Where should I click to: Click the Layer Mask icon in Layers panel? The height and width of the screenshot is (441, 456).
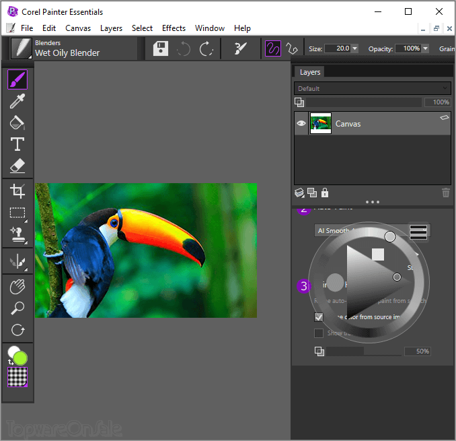pos(312,193)
